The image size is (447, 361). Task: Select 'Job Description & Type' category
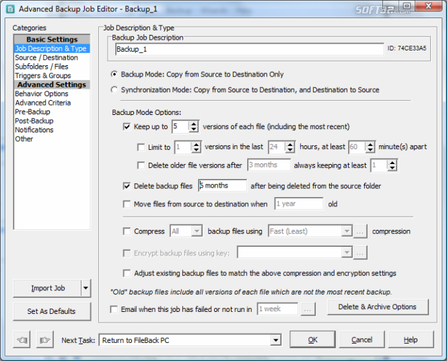click(x=52, y=48)
